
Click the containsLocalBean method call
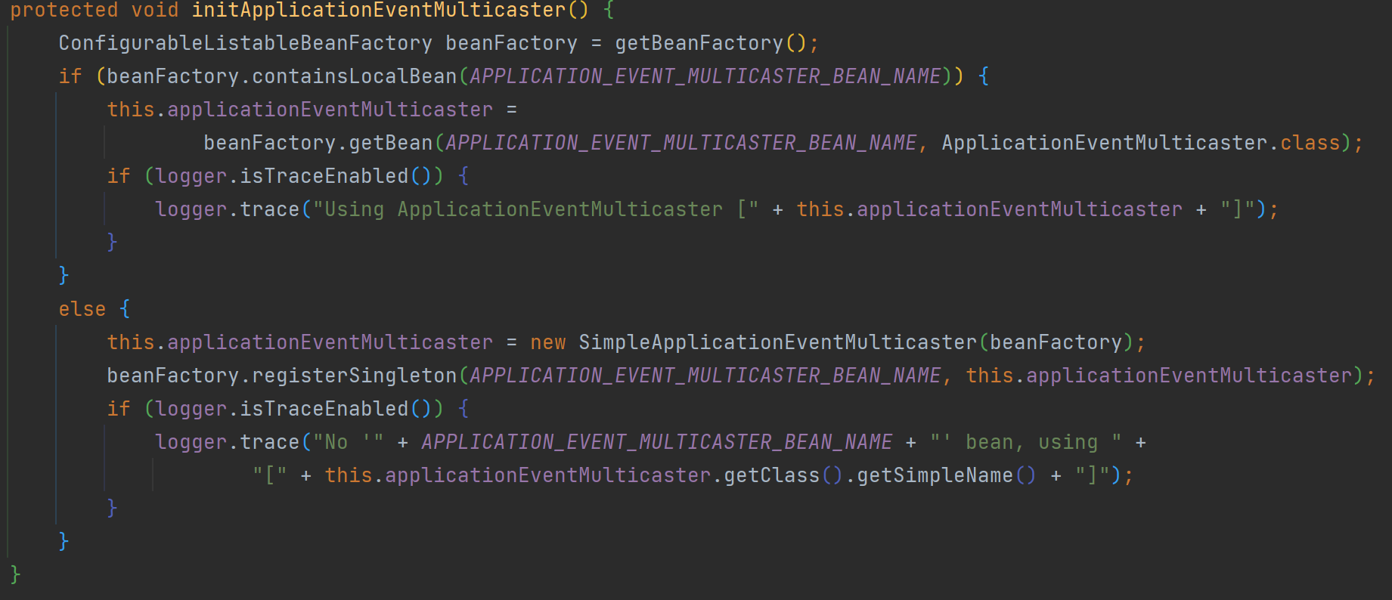(x=355, y=76)
